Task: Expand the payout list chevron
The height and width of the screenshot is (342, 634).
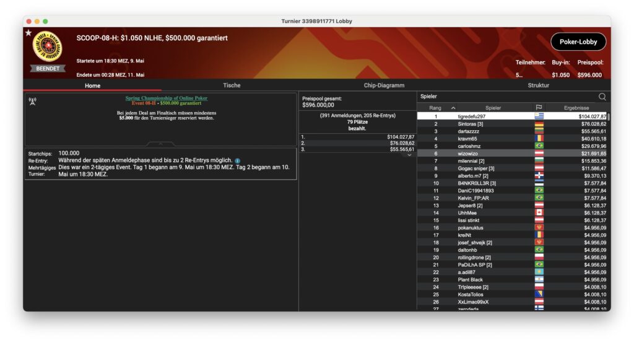Action: coord(408,155)
